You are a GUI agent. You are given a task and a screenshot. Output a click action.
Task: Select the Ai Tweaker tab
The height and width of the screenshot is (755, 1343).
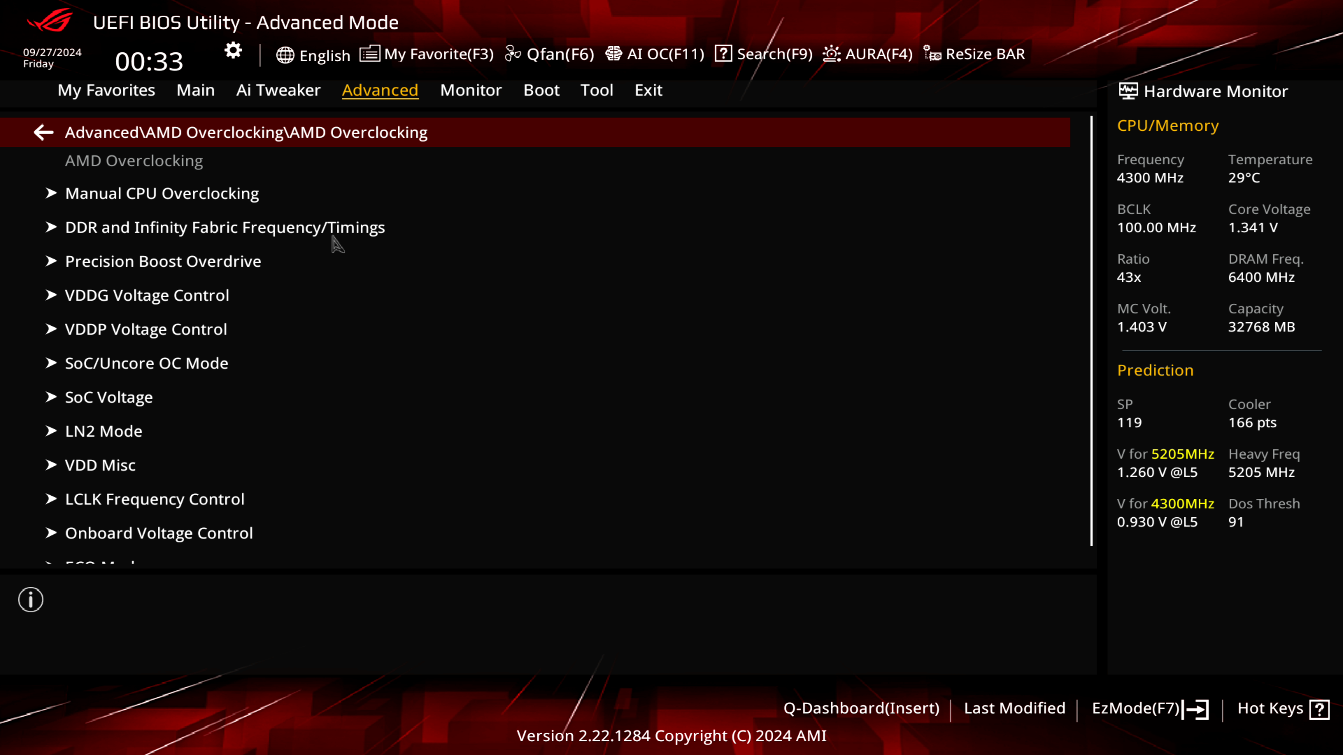click(x=278, y=90)
